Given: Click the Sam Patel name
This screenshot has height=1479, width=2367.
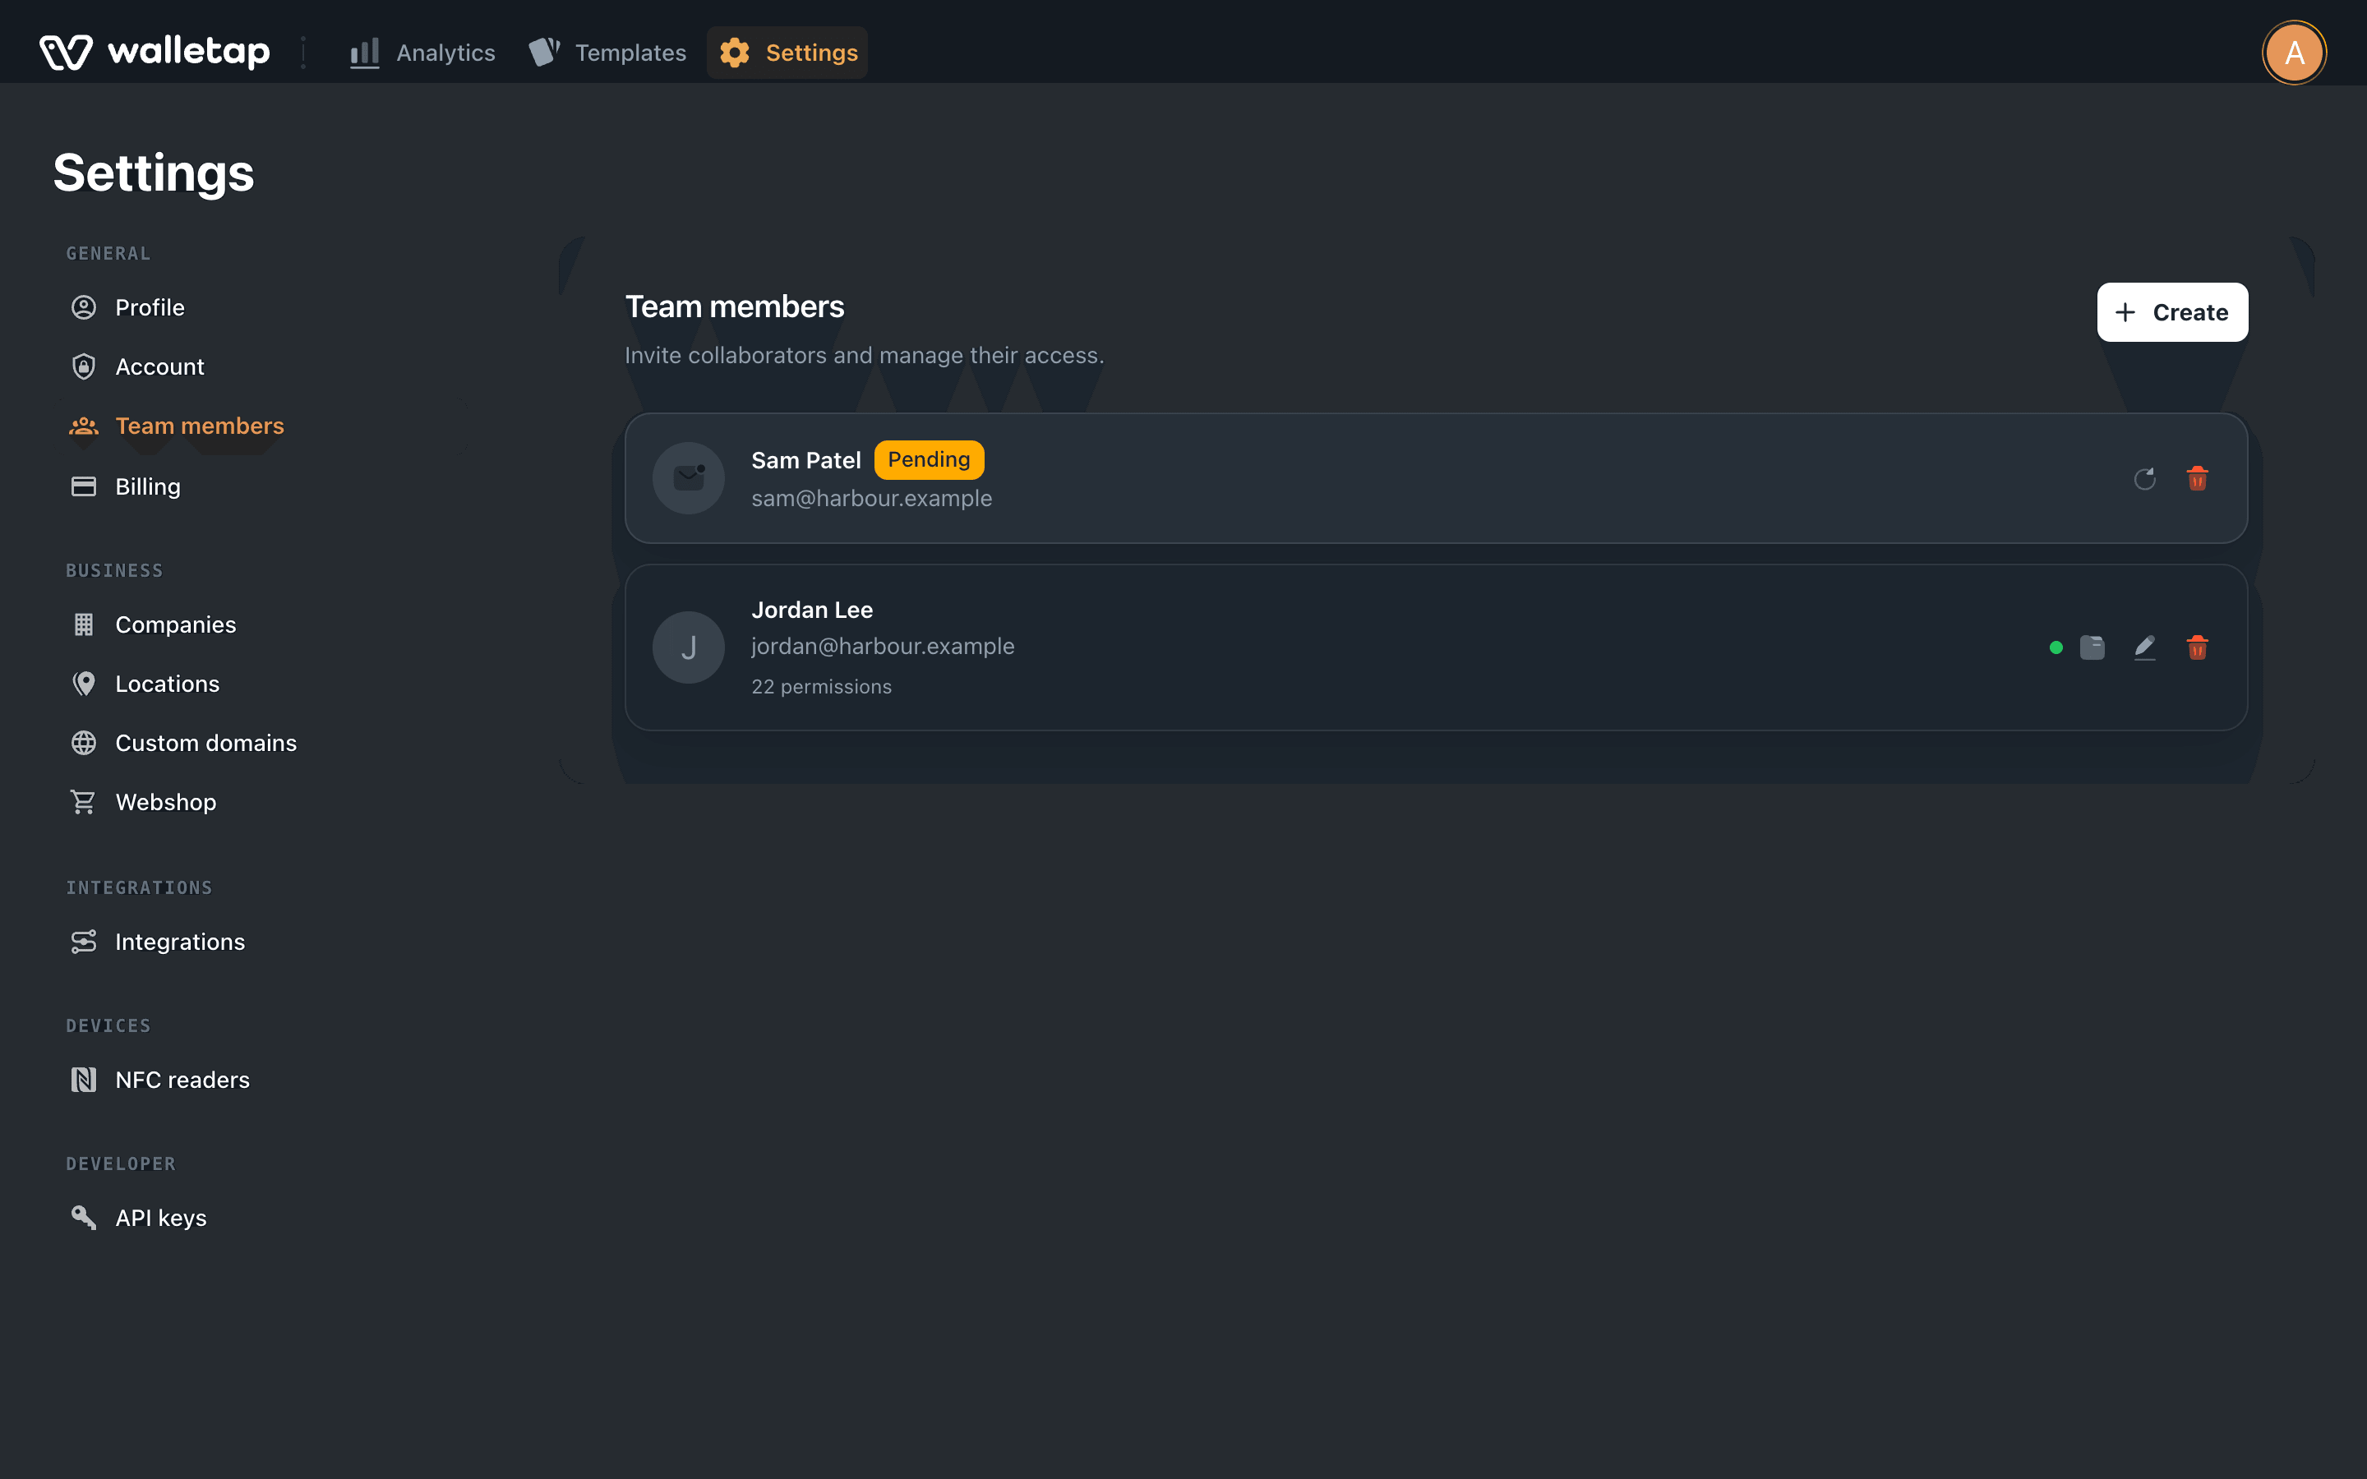Looking at the screenshot, I should pyautogui.click(x=806, y=460).
